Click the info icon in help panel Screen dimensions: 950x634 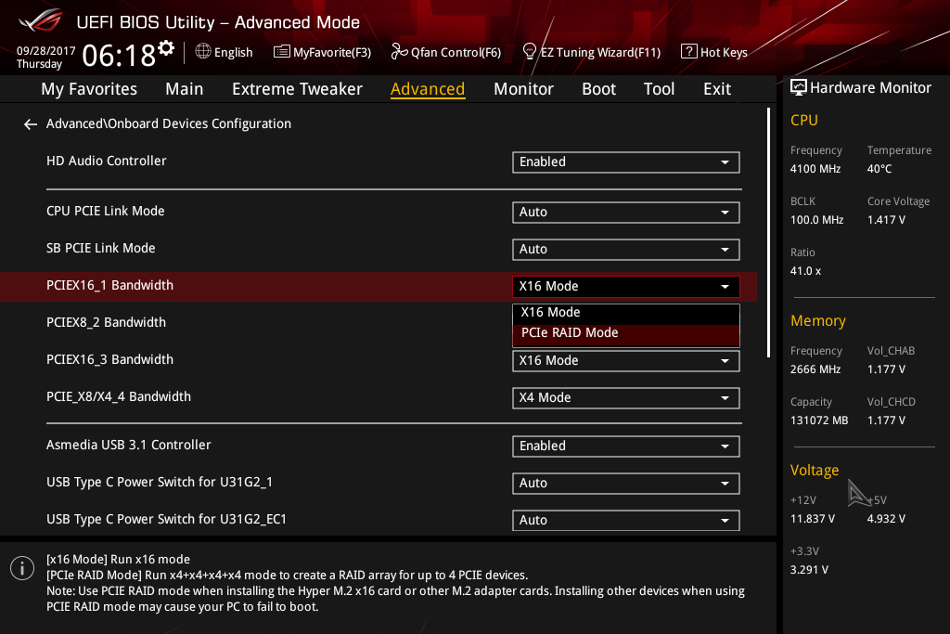22,568
